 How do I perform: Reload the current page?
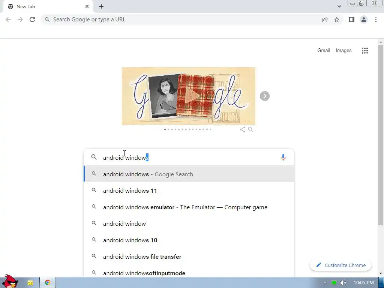[x=32, y=19]
